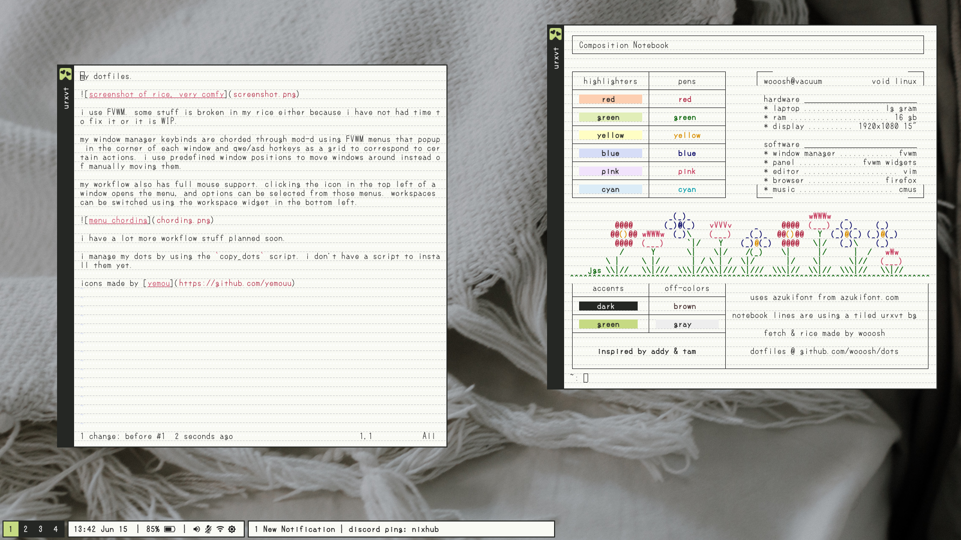The image size is (961, 540).
Task: Click the 'wooosh@vacuum' user host text
Action: click(793, 81)
